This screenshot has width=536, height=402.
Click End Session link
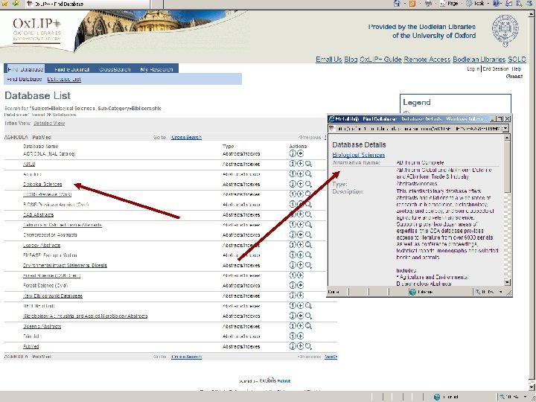pos(496,69)
